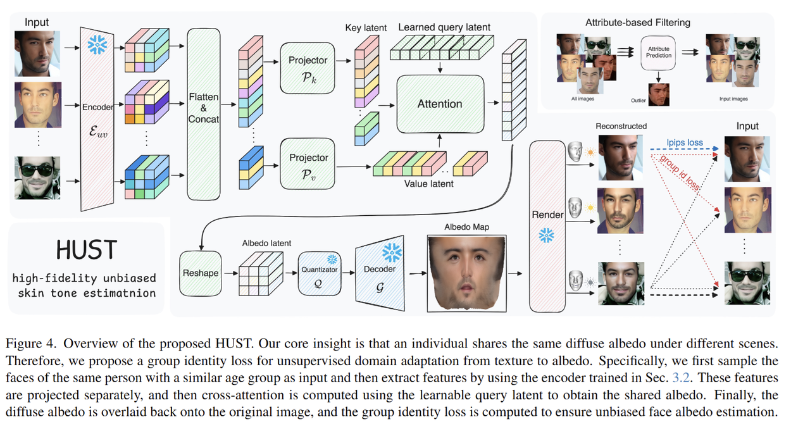
Task: Click the snowflake icon on the Decoder
Action: [x=392, y=253]
